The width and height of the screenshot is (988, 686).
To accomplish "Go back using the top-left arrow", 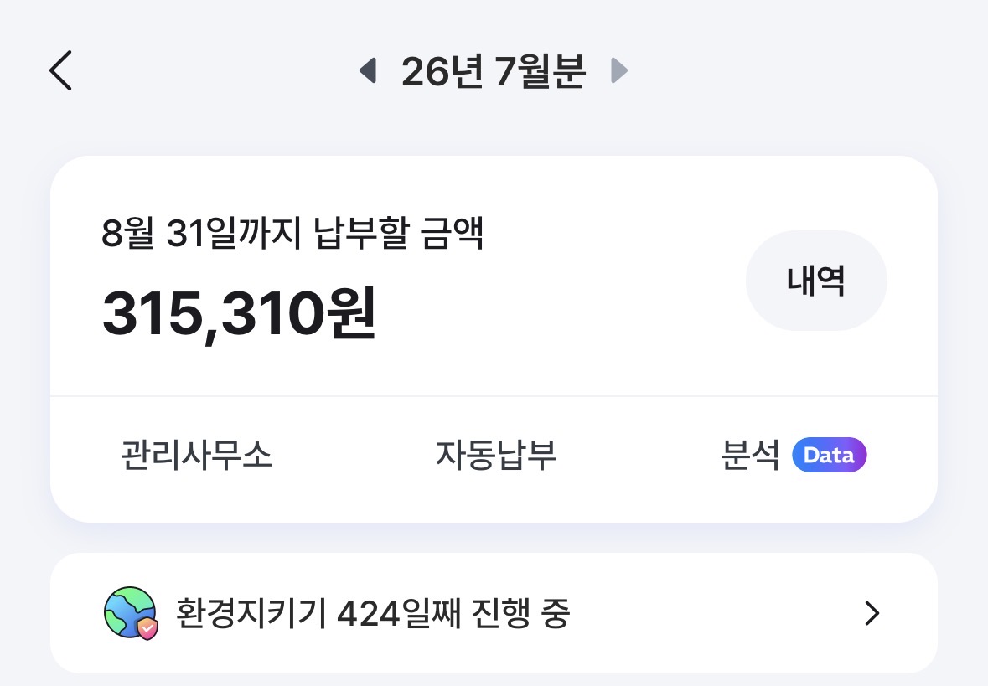I will [x=60, y=70].
